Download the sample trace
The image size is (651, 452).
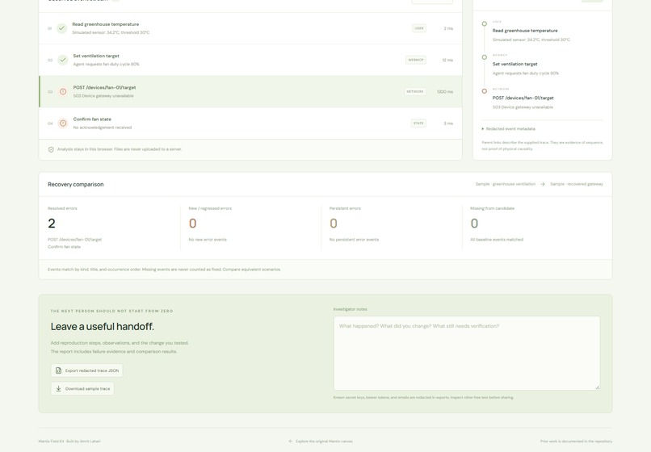pyautogui.click(x=82, y=388)
